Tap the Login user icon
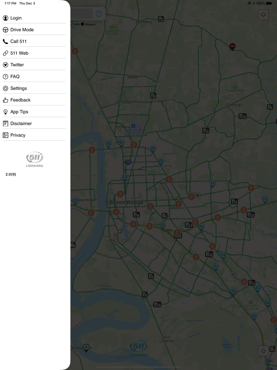 pos(6,18)
